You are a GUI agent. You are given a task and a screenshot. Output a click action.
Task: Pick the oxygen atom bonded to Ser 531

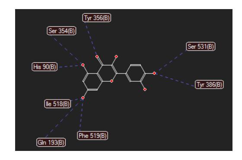(154, 73)
